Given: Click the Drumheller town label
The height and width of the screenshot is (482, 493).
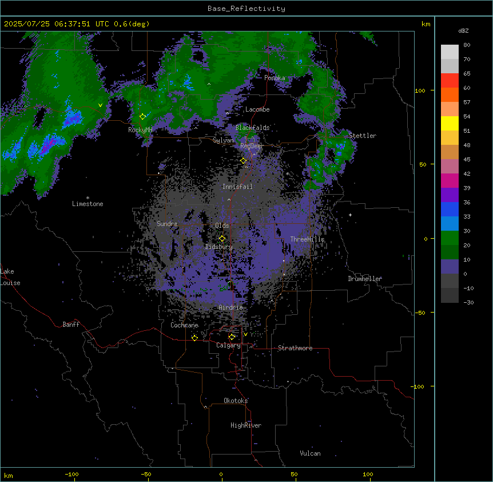Looking at the screenshot, I should (x=365, y=279).
